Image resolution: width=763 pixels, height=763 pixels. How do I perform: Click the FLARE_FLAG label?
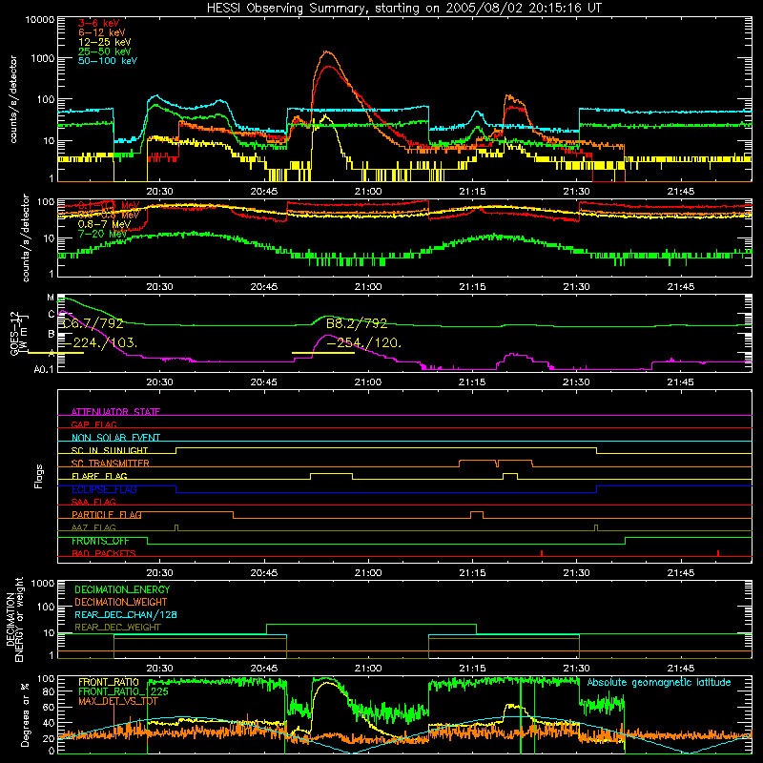click(99, 476)
